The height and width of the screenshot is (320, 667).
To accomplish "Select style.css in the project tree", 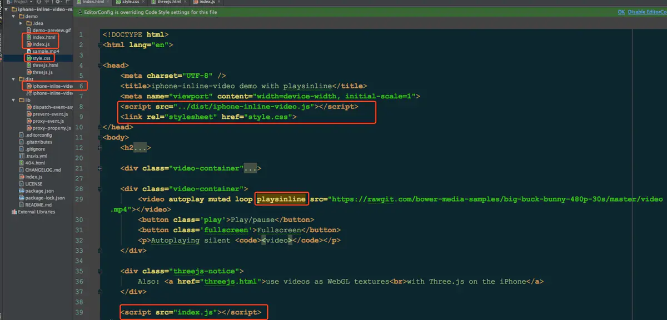I will coord(41,58).
